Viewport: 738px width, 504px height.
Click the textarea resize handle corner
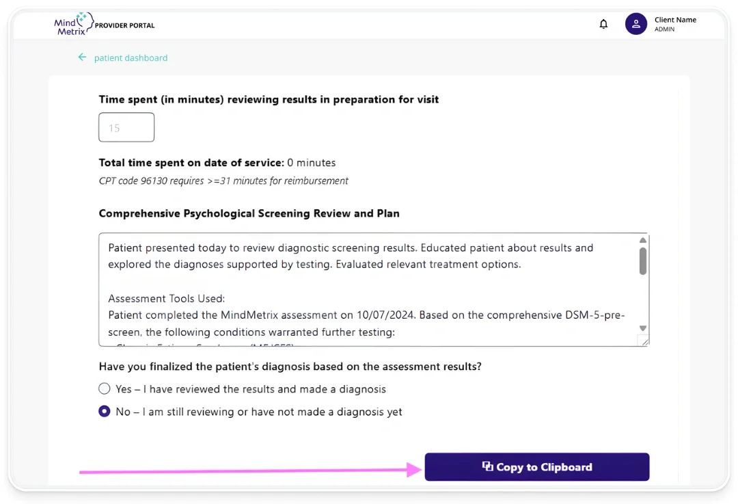[x=643, y=340]
